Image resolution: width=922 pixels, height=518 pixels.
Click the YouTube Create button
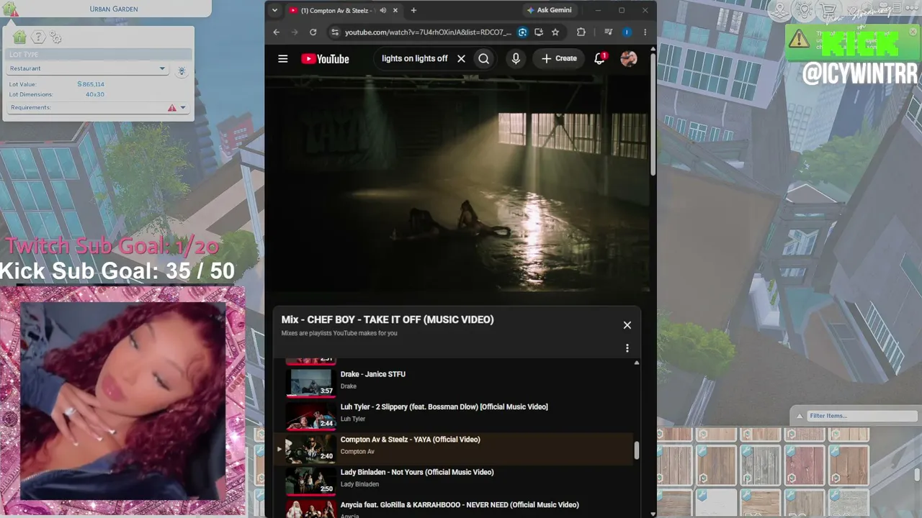[559, 59]
